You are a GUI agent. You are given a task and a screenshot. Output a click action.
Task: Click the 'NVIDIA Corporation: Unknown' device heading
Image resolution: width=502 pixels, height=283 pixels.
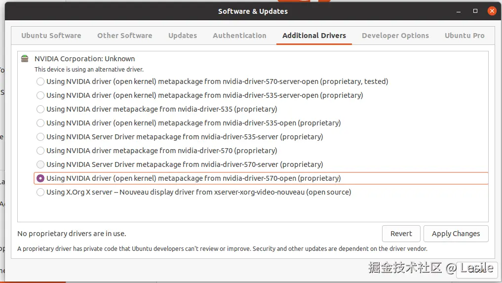tap(84, 59)
